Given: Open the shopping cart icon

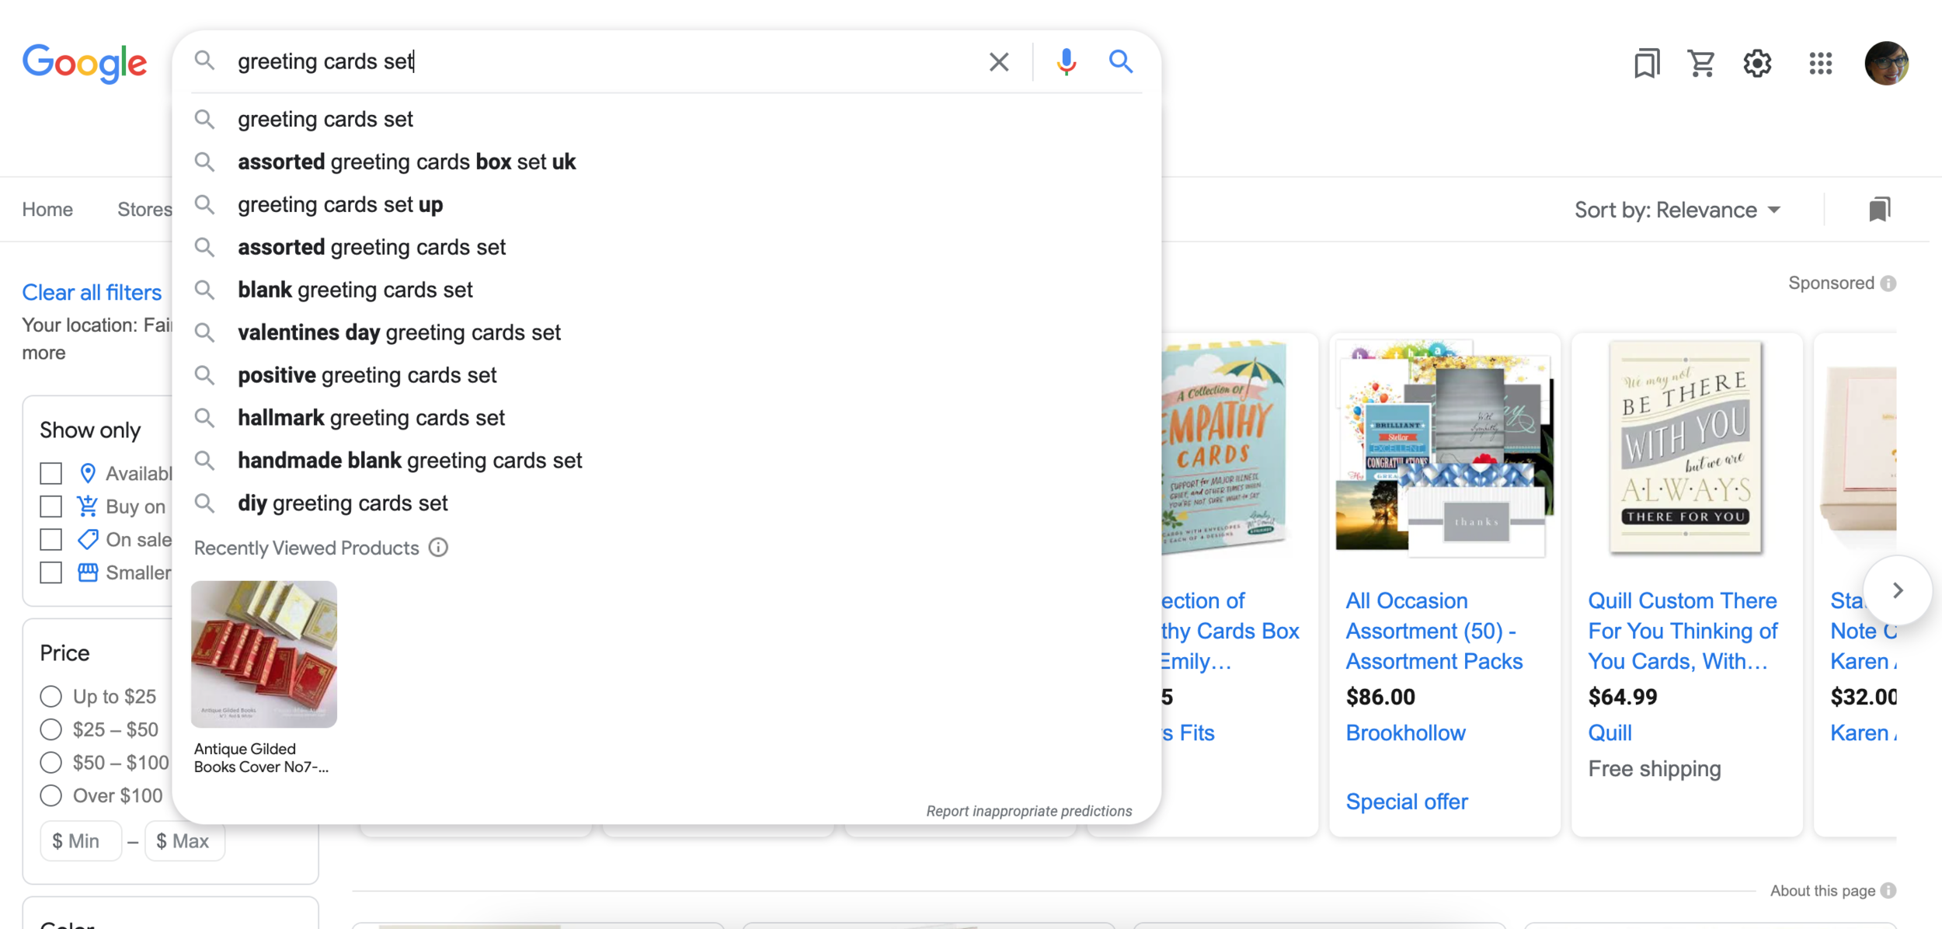Looking at the screenshot, I should point(1700,63).
